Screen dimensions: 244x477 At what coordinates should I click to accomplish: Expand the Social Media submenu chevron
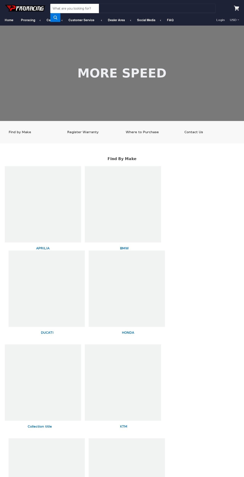pyautogui.click(x=160, y=20)
